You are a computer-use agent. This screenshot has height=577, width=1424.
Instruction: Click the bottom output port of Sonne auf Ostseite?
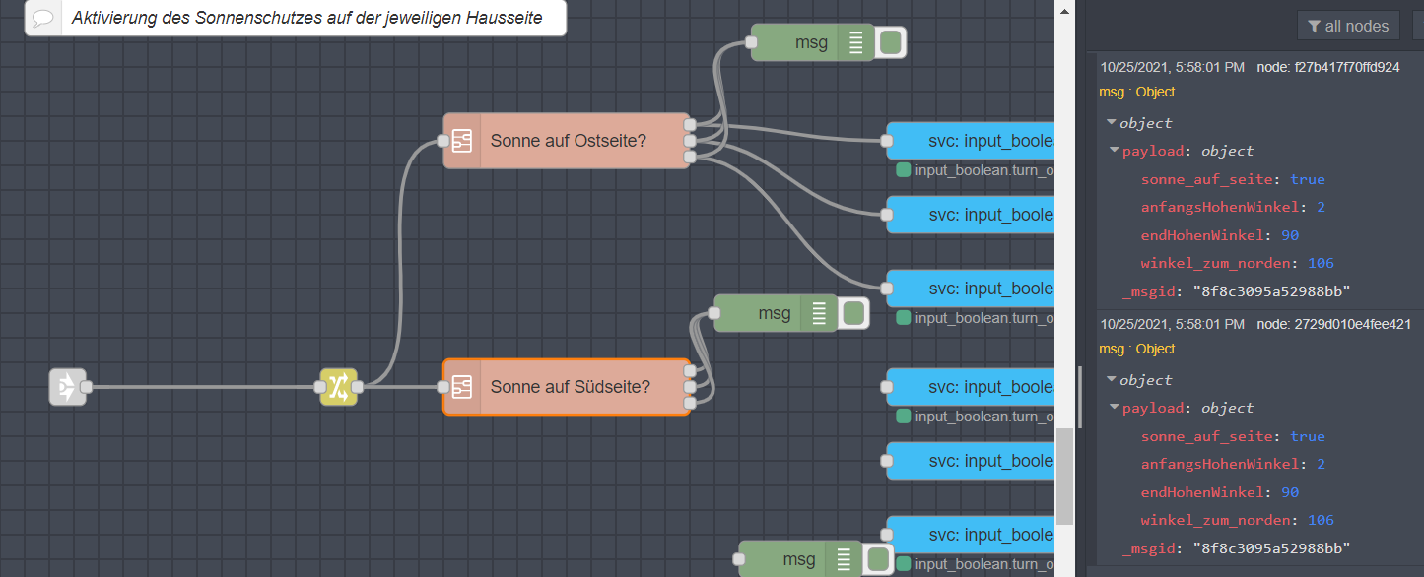690,157
